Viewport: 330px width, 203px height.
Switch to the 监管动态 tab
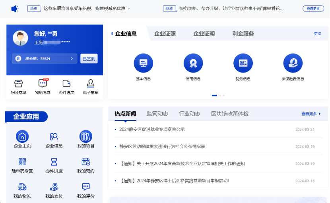click(x=157, y=114)
